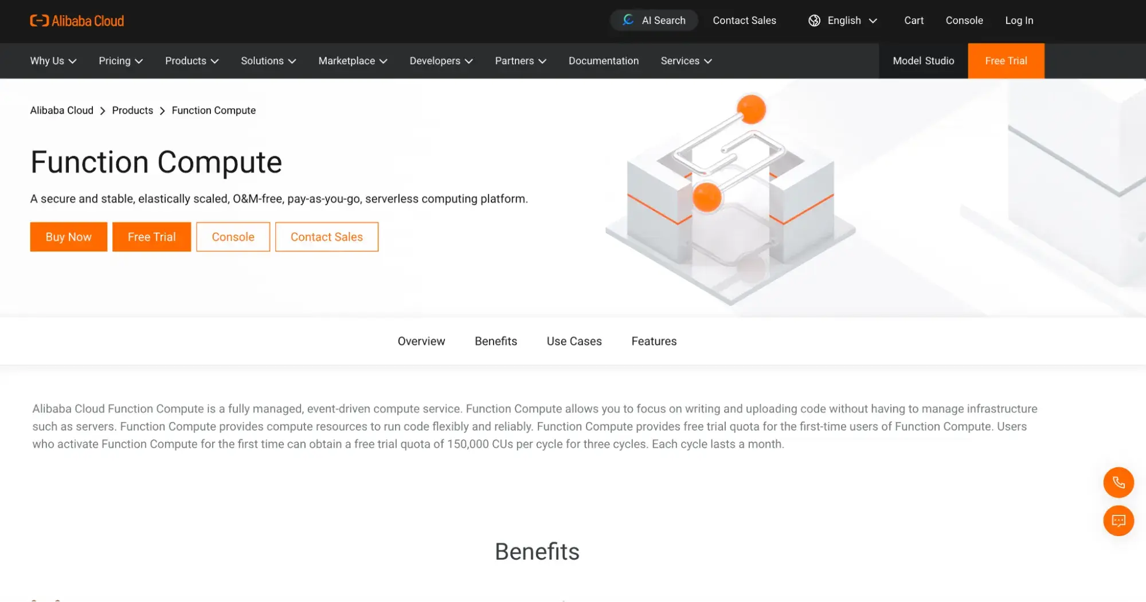
Task: Open the orange chat message icon
Action: click(x=1118, y=521)
